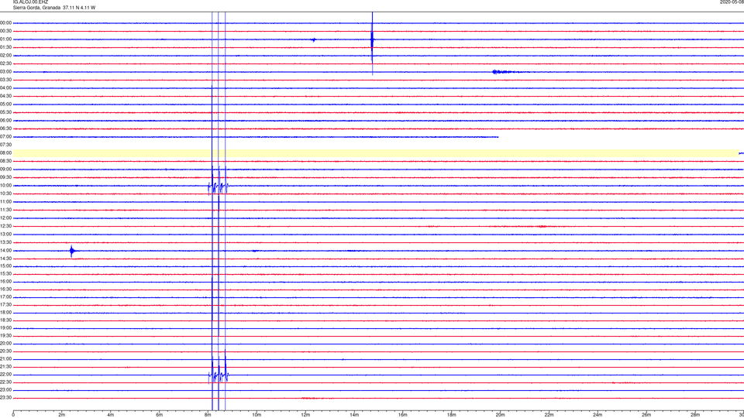The image size is (744, 418).
Task: Select the 01:30 trace time label
Action: [5, 47]
